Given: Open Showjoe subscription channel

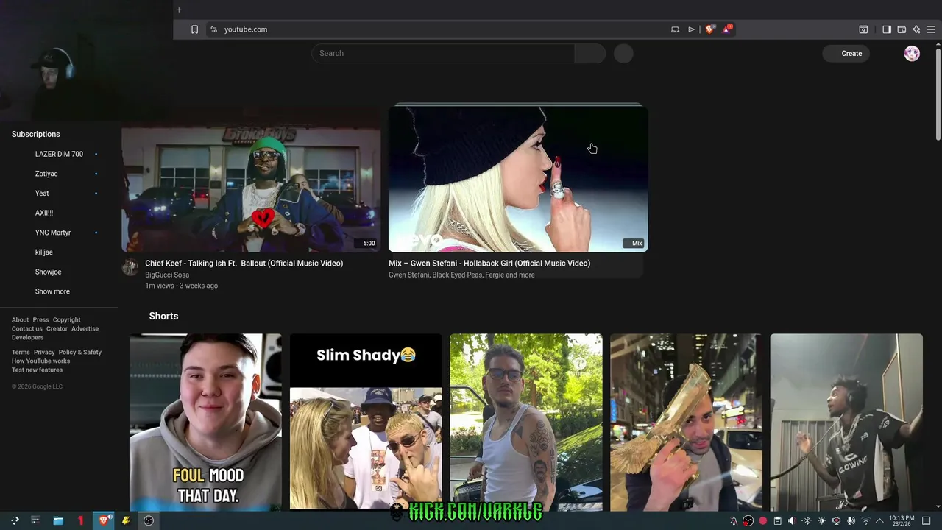Looking at the screenshot, I should (48, 272).
